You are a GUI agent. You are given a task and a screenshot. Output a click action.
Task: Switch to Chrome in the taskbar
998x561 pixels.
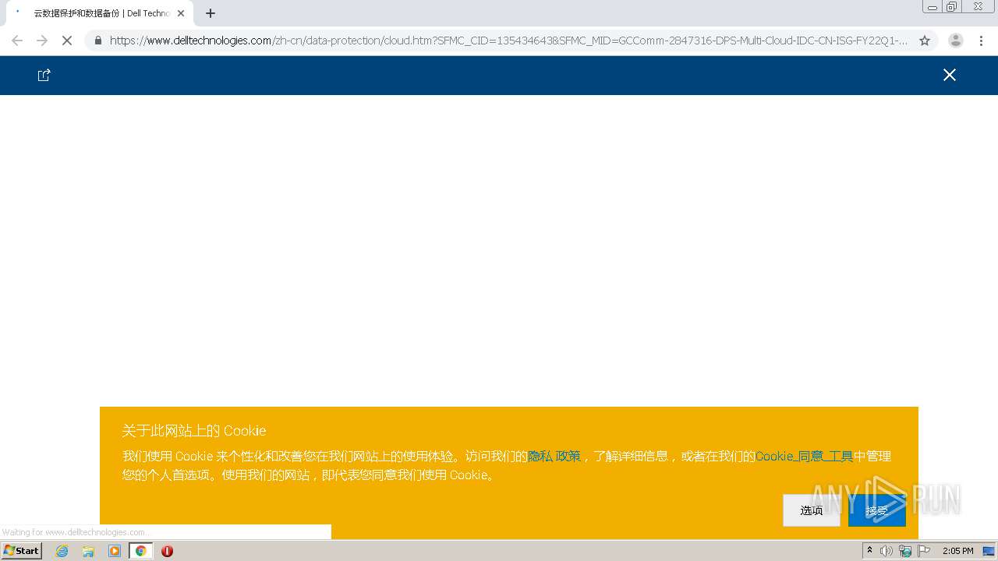pos(141,551)
